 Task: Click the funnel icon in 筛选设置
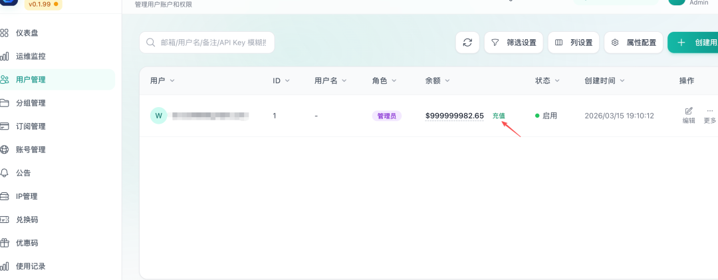(x=495, y=43)
